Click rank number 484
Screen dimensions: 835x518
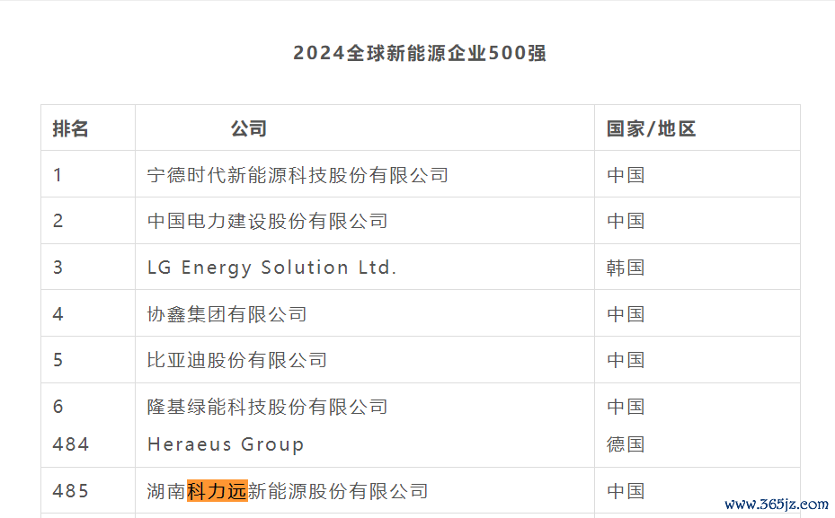click(x=71, y=444)
